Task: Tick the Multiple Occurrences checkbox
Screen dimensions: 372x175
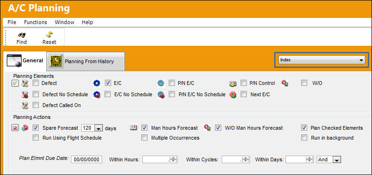Action: point(144,138)
